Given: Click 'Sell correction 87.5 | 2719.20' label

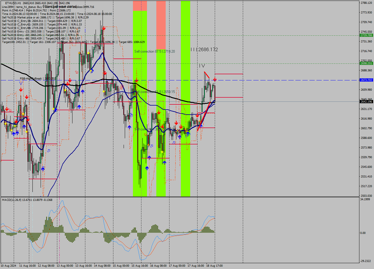Looking at the screenshot, I should tap(155, 51).
